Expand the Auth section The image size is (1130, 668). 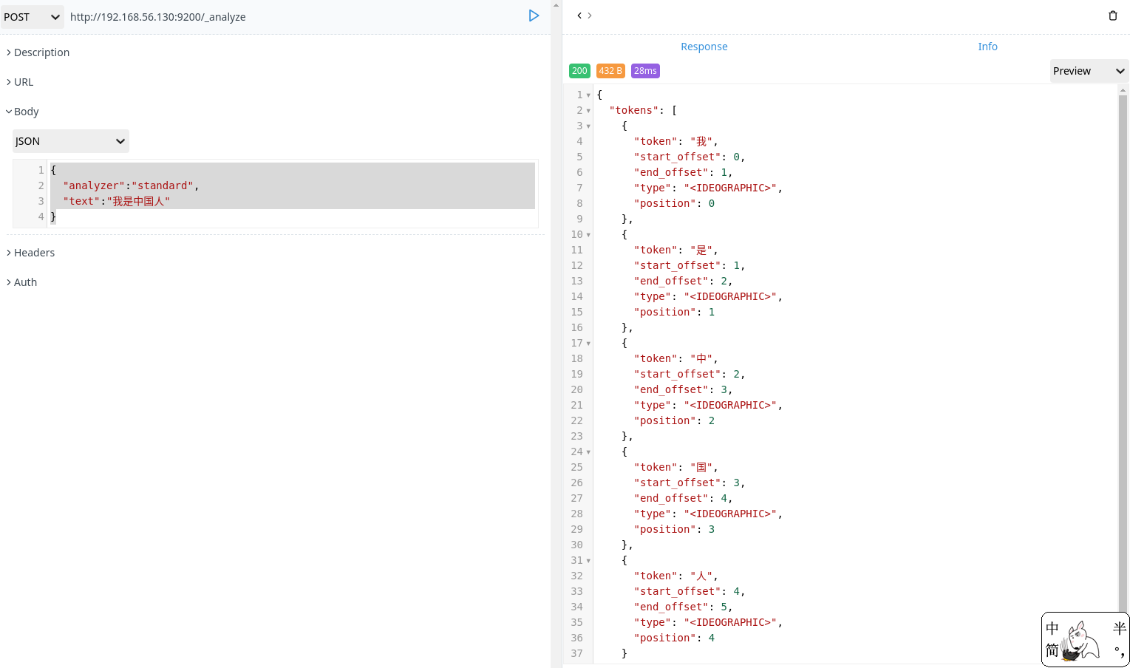tap(25, 282)
